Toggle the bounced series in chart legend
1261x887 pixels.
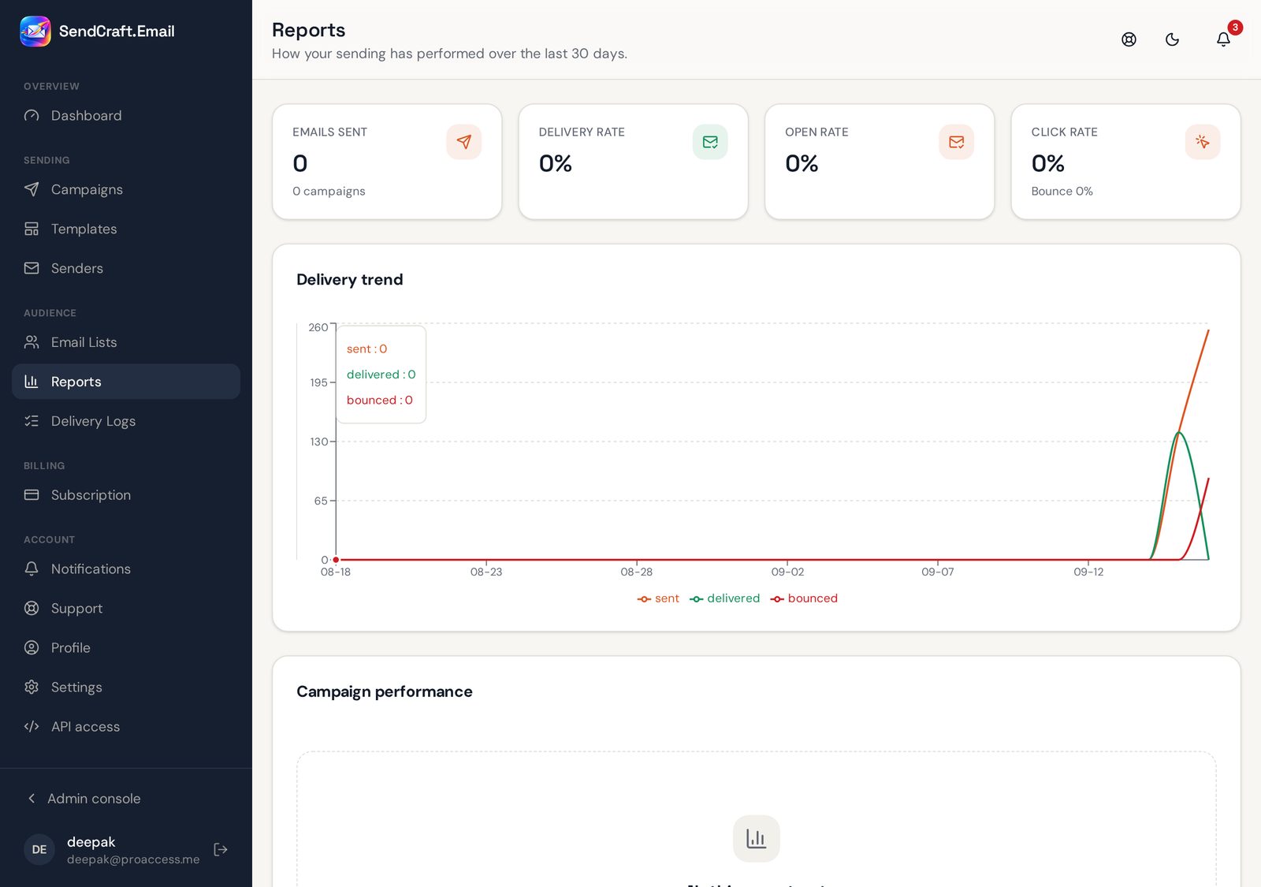point(804,598)
